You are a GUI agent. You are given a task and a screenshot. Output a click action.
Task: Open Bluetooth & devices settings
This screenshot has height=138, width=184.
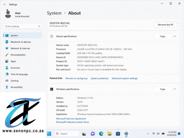coord(23,42)
